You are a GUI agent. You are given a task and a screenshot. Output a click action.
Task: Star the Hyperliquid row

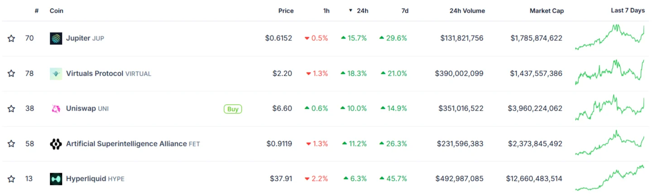[x=11, y=179]
